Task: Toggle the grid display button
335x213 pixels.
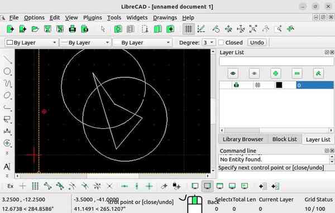Action: tap(188, 29)
